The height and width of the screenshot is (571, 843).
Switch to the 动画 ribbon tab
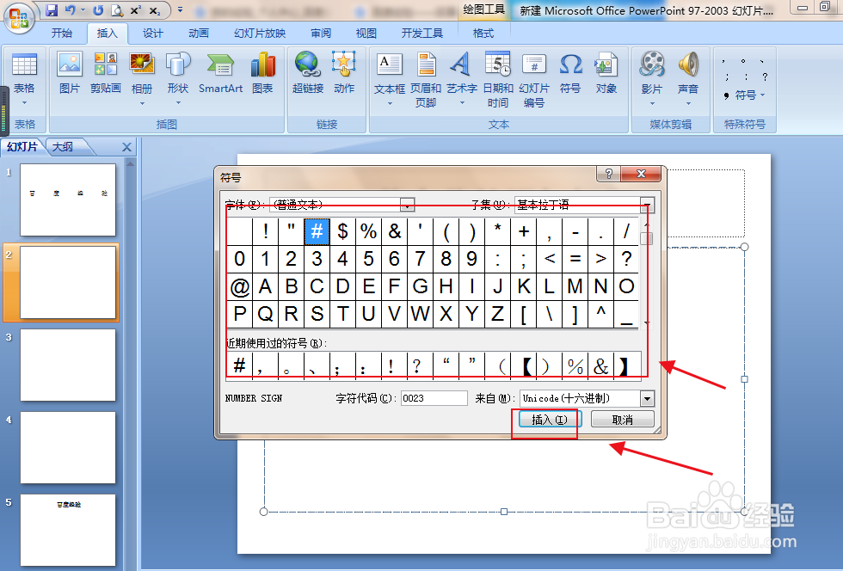click(199, 34)
